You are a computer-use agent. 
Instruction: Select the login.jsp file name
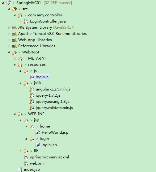(49, 145)
